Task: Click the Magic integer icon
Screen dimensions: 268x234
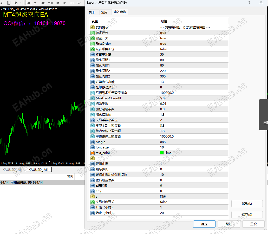Action: [93, 142]
